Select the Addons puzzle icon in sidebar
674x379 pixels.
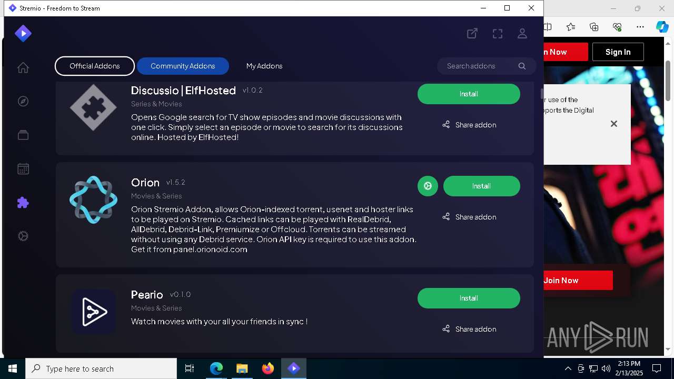(23, 203)
